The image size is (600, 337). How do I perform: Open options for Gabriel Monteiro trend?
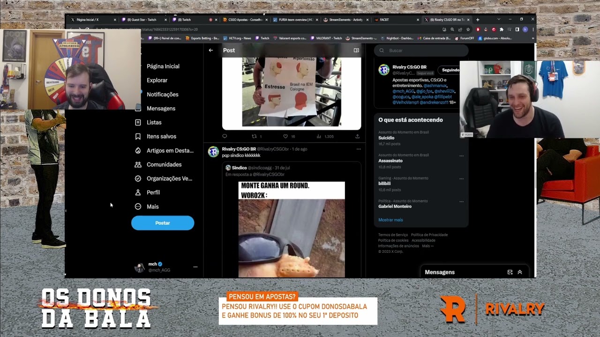(x=461, y=202)
